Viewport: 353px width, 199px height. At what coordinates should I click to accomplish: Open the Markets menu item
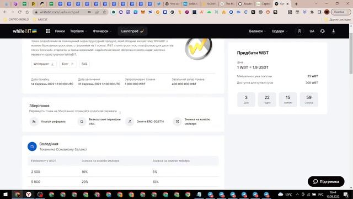[60, 31]
